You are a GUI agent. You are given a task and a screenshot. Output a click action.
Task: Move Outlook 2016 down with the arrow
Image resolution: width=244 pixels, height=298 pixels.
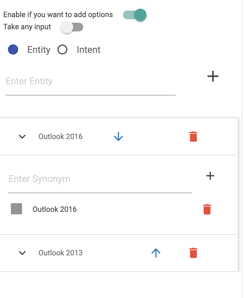point(119,137)
